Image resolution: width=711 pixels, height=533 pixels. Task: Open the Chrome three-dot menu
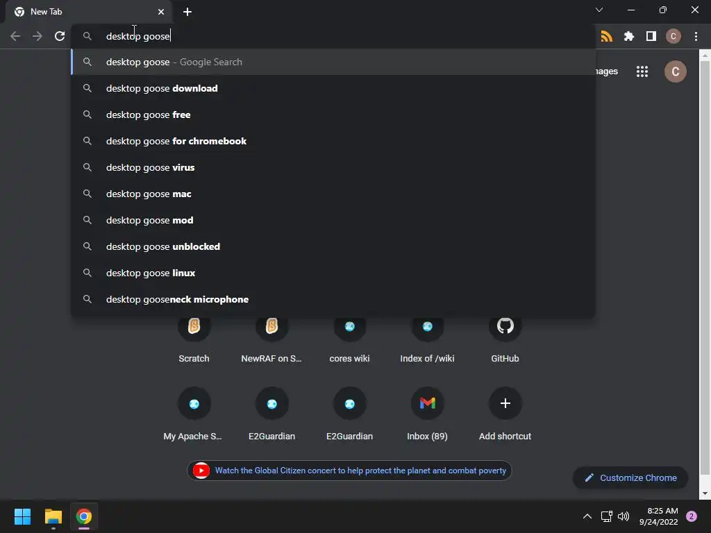click(696, 36)
